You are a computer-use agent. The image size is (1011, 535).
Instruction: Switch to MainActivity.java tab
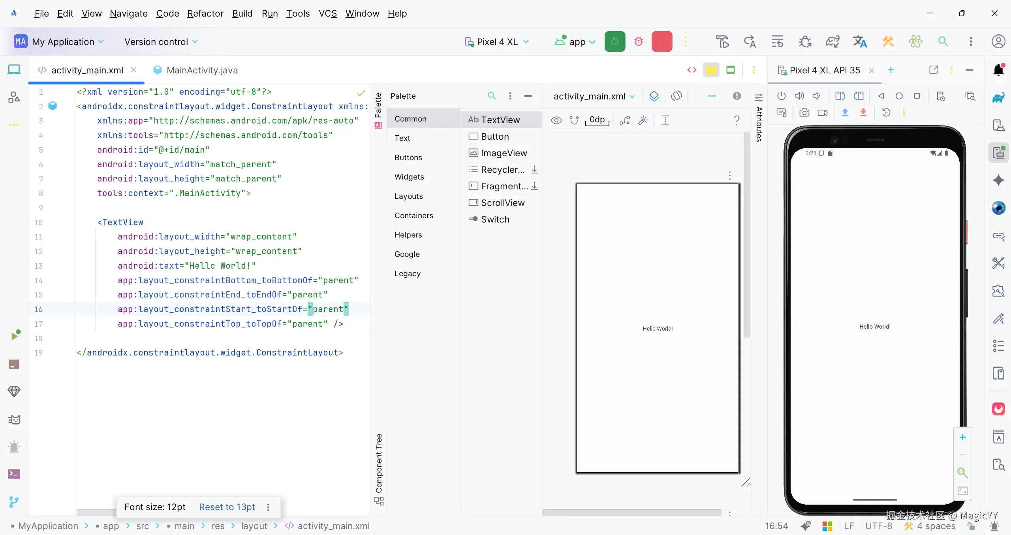click(x=202, y=70)
